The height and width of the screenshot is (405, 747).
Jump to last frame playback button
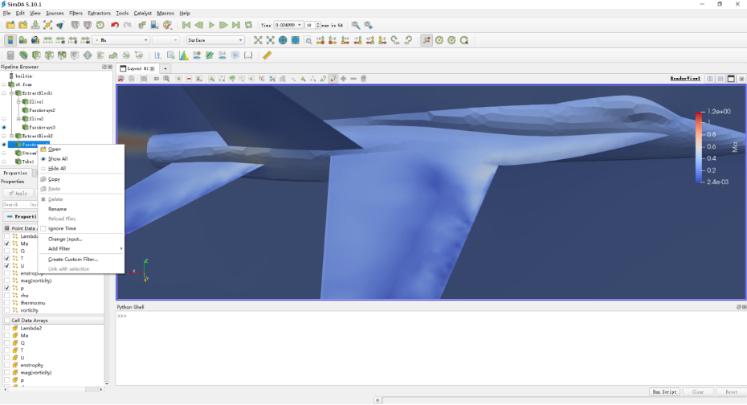pyautogui.click(x=236, y=25)
